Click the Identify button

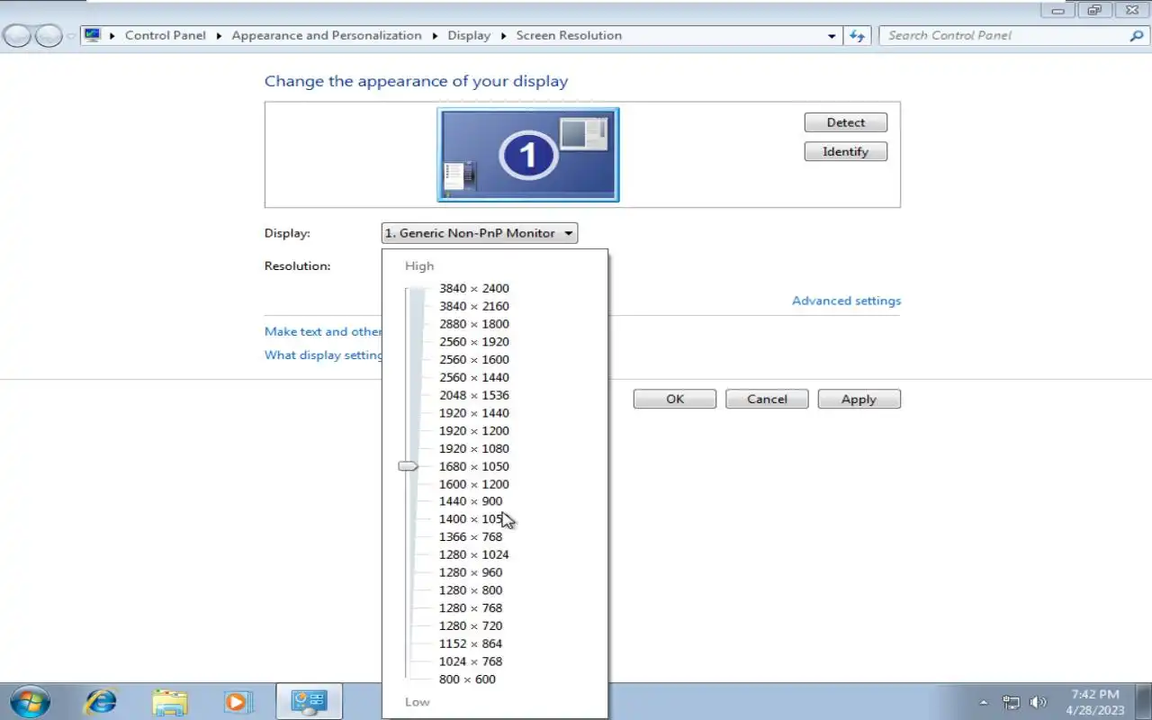click(846, 151)
